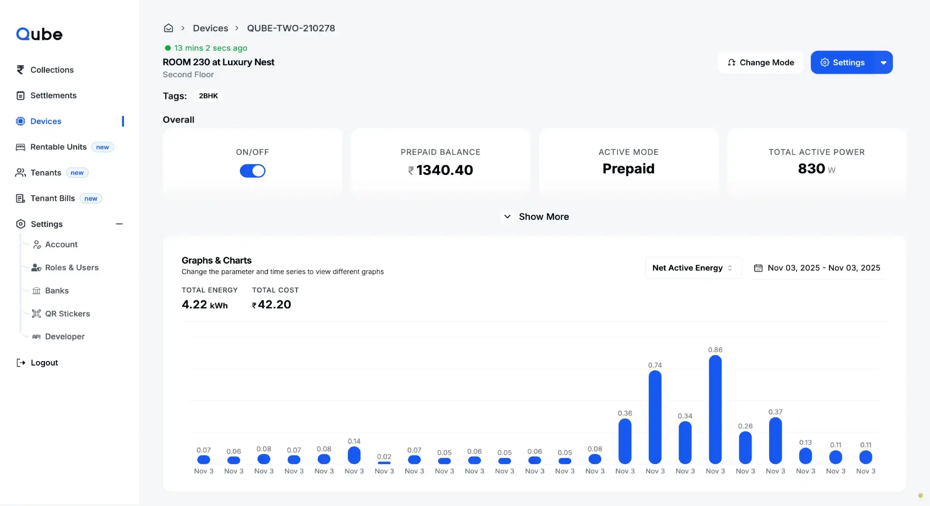Click the 830 W total active power
The height and width of the screenshot is (506, 930).
816,169
